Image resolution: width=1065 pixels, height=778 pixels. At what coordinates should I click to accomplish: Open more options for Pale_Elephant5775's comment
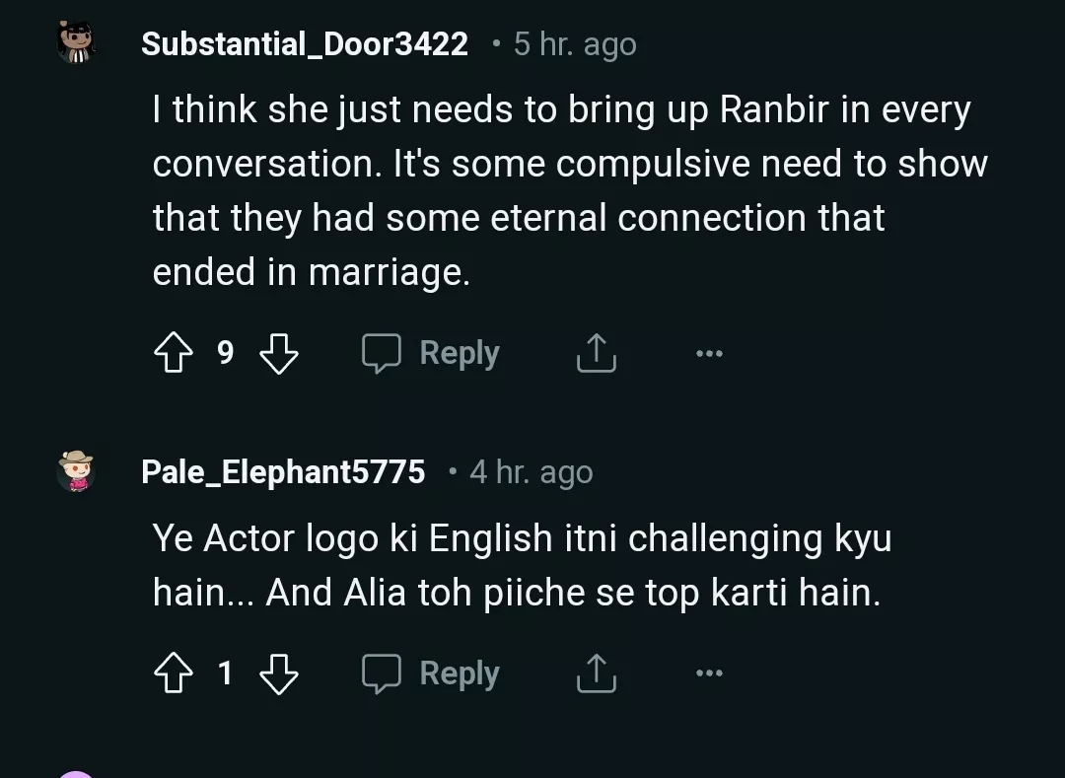pyautogui.click(x=708, y=673)
